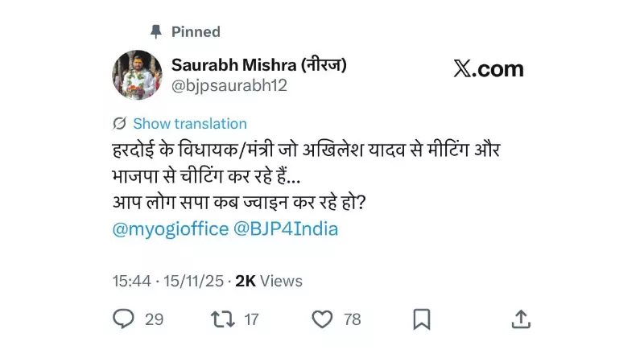Open the @BJP4India mention
Image resolution: width=644 pixels, height=362 pixels.
pyautogui.click(x=286, y=228)
